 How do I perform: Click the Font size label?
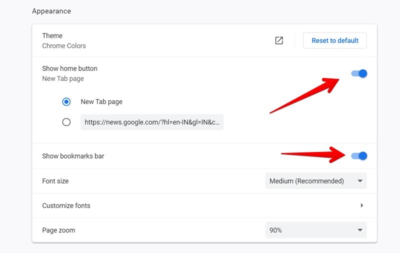click(55, 181)
